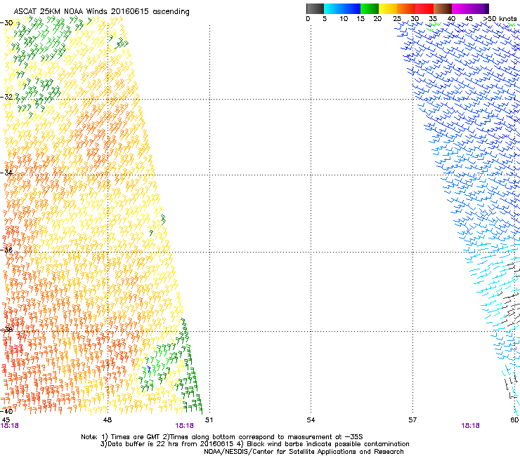The height and width of the screenshot is (456, 520).
Task: Click the '48' longitude axis label
Action: click(108, 420)
